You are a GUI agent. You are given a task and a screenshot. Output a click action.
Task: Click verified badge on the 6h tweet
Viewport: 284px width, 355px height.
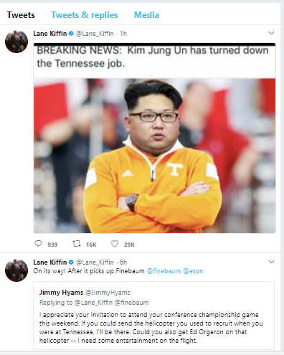tap(71, 262)
